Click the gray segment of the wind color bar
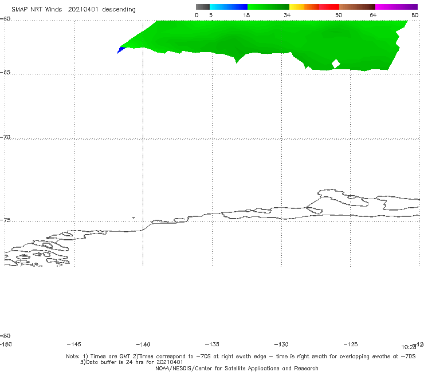This screenshot has height=372, width=424. pos(203,7)
